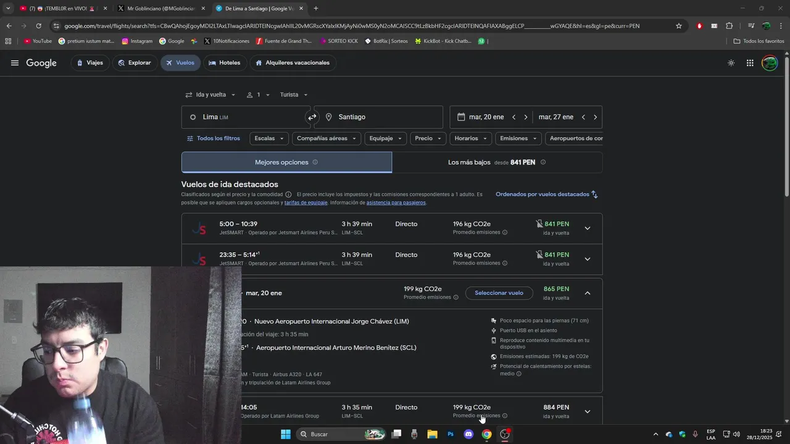Open the Compañías aéreas filter dropdown
The height and width of the screenshot is (444, 790).
(x=326, y=139)
